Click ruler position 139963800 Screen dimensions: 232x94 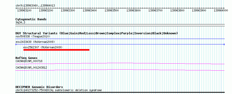point(177,10)
